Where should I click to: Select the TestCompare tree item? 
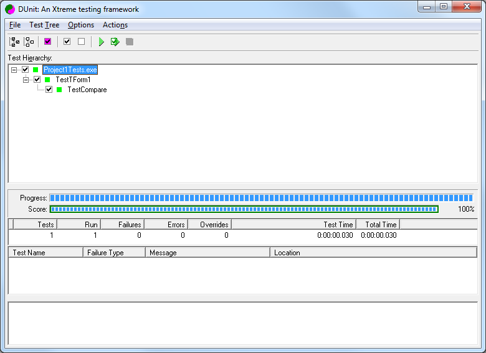coord(87,90)
